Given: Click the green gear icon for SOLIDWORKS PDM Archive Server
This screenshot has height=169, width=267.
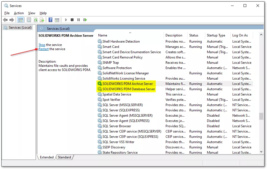Looking at the screenshot, I should click(100, 84).
